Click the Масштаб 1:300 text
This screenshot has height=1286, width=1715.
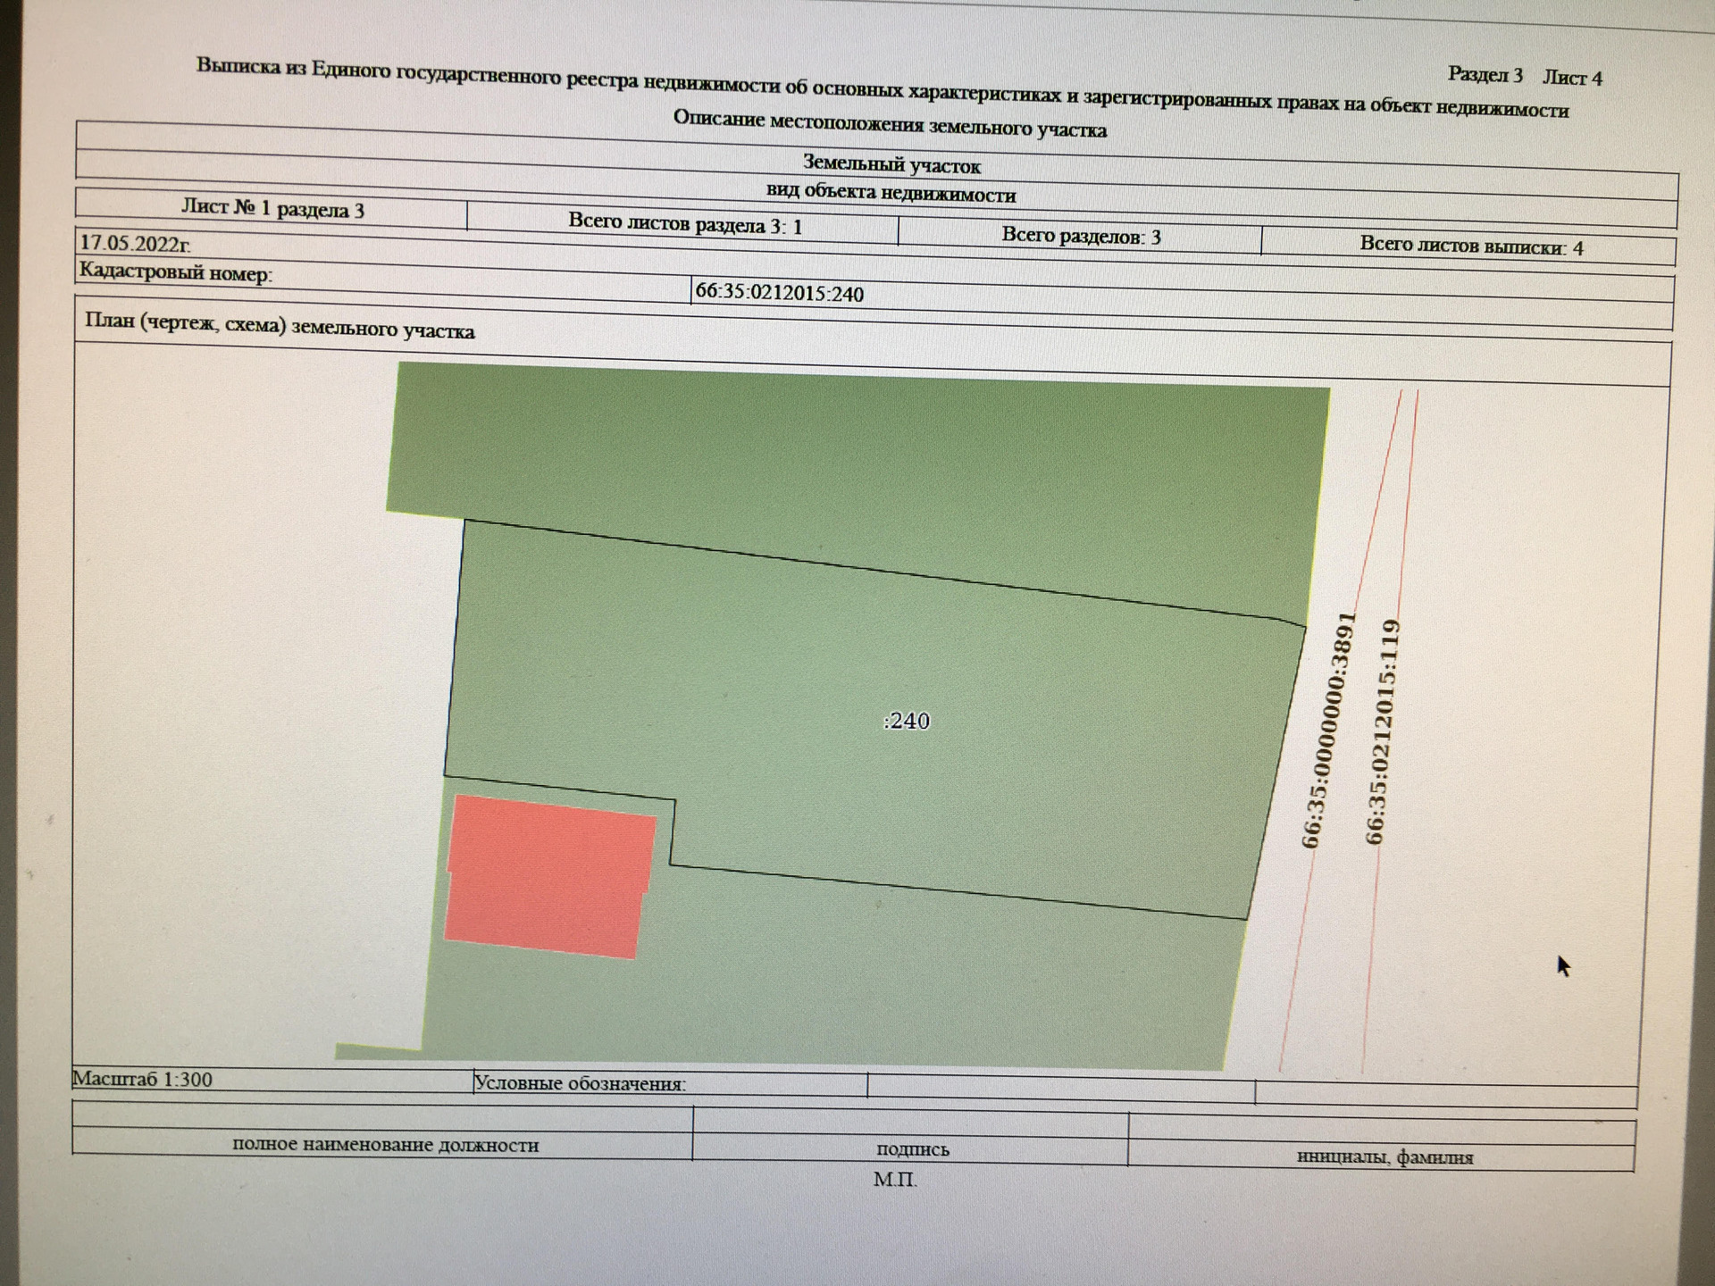pyautogui.click(x=142, y=1079)
